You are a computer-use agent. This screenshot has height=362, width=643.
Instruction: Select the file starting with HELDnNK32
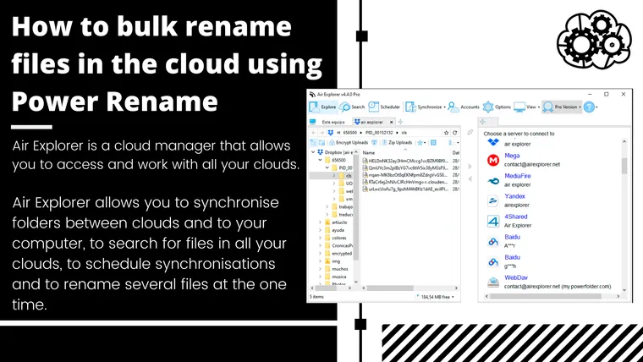[405, 161]
